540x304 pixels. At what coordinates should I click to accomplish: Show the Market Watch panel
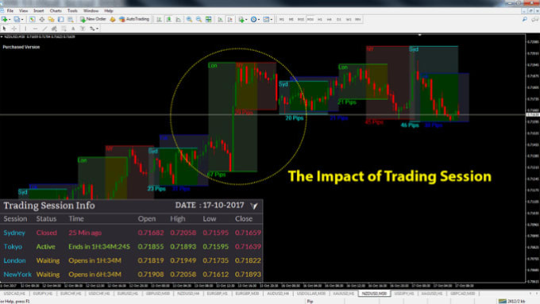pyautogui.click(x=32, y=19)
